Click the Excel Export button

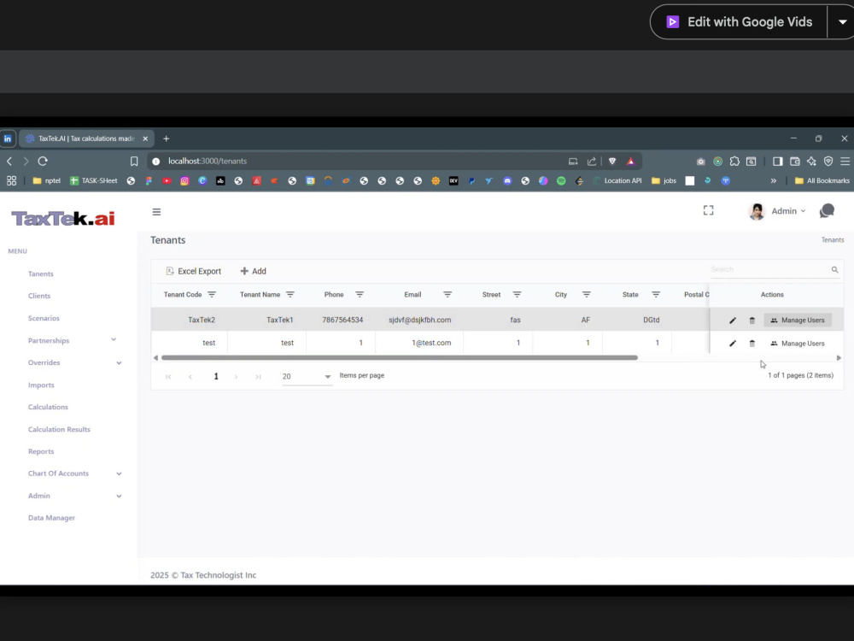point(193,271)
